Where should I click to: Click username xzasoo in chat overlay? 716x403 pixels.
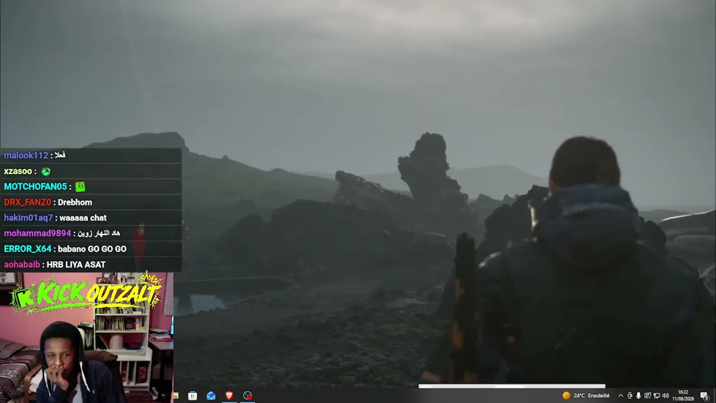[x=18, y=171]
